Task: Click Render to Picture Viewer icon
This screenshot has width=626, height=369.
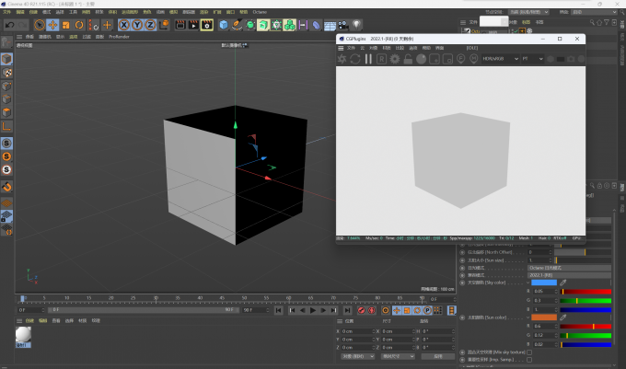Action: click(193, 25)
